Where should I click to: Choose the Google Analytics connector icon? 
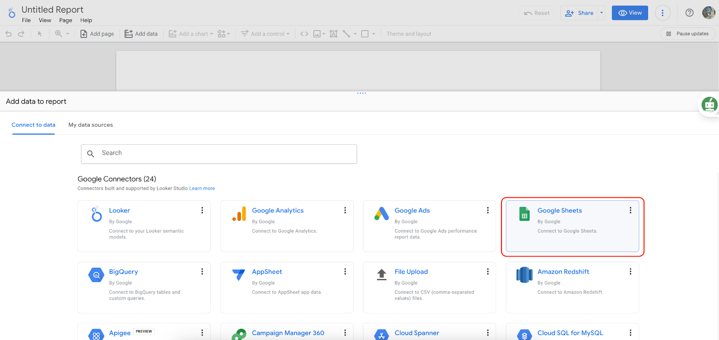[240, 214]
